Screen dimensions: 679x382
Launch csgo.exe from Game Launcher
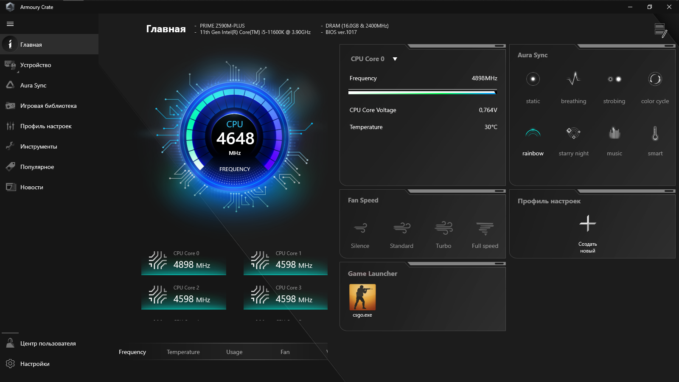coord(362,298)
